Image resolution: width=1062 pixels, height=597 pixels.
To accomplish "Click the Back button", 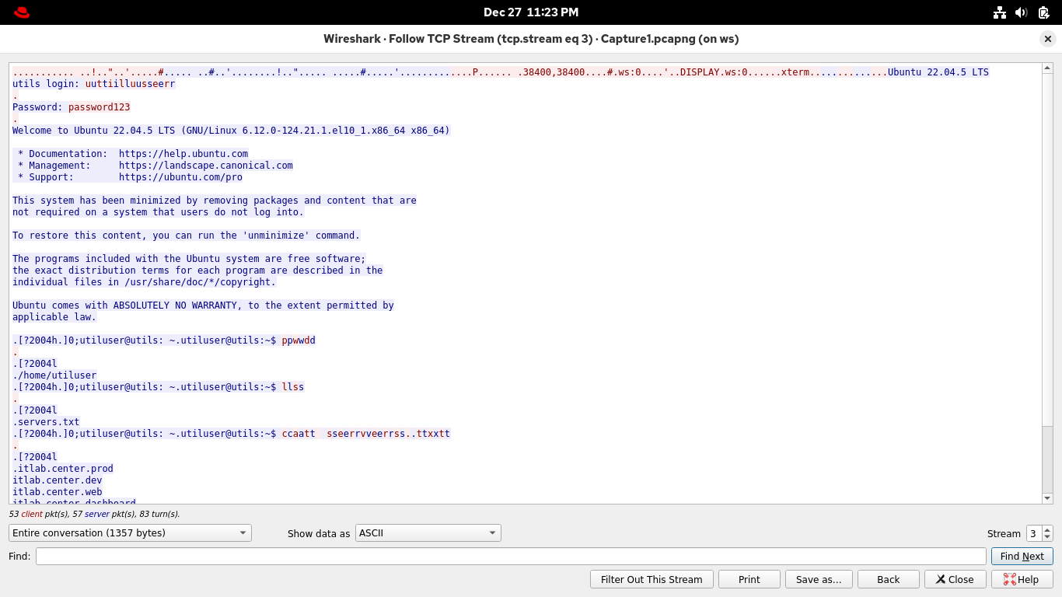I will 888,579.
